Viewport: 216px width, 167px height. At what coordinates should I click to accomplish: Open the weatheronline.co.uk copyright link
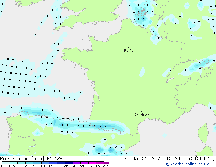pos(187,164)
